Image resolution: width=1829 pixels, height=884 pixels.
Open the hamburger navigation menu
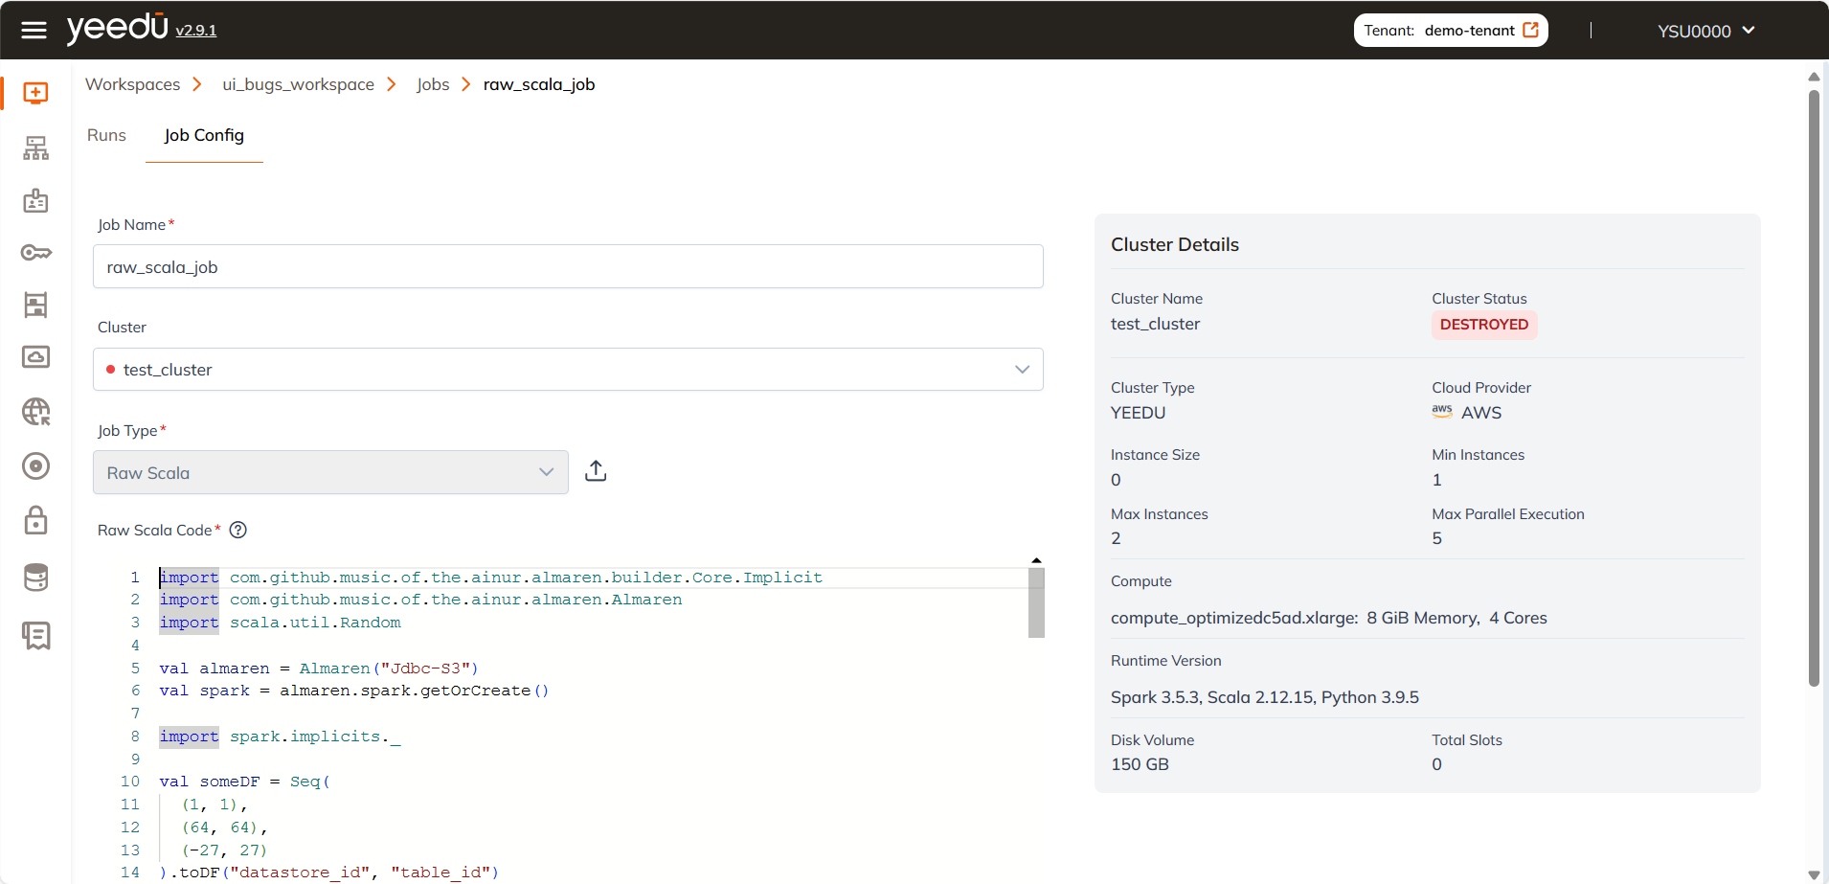pyautogui.click(x=34, y=31)
